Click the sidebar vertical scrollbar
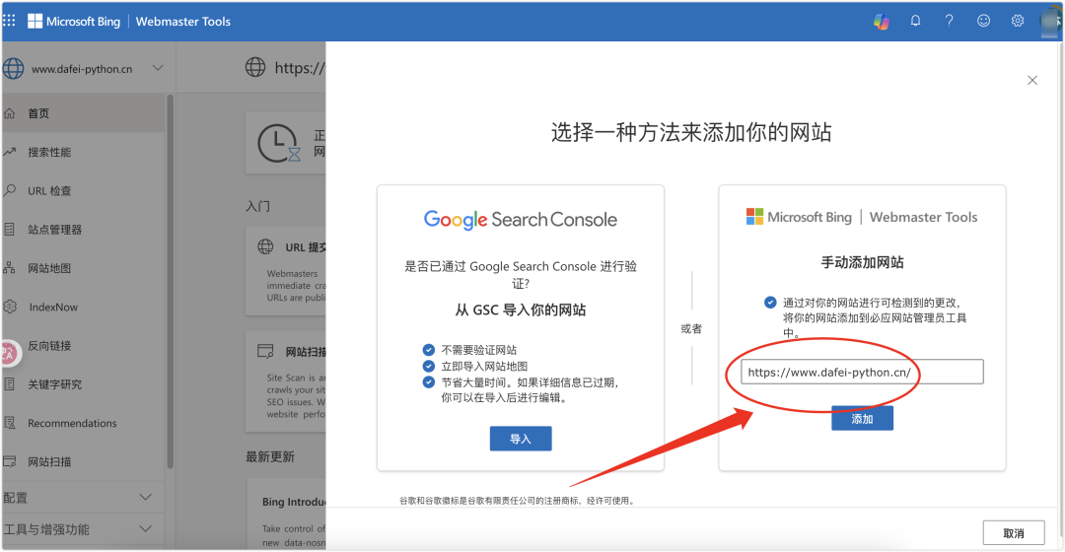 pyautogui.click(x=170, y=281)
